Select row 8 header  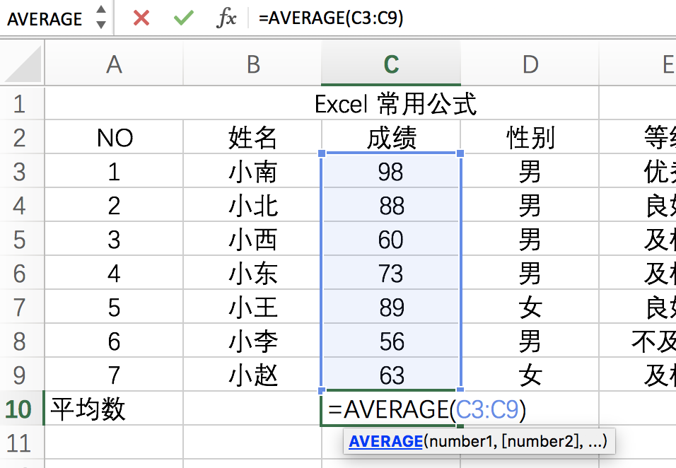[22, 341]
